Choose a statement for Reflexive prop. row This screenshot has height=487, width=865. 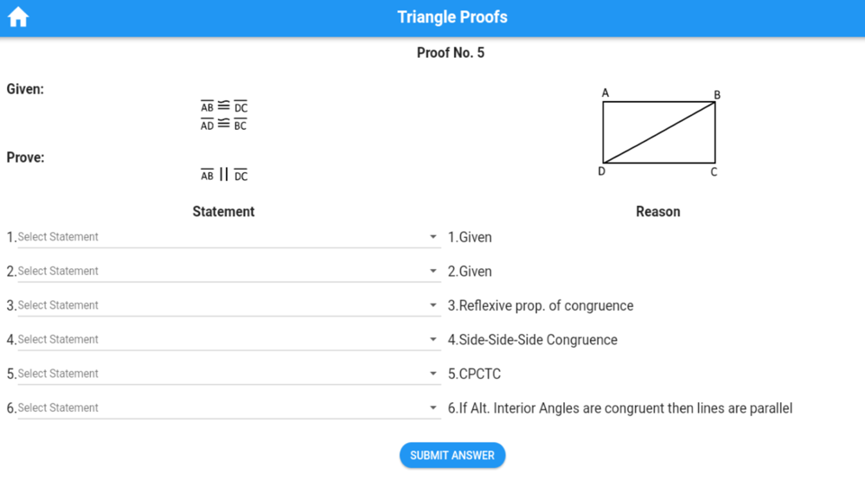229,305
